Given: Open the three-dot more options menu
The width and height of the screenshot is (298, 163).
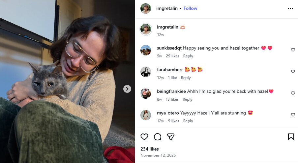Looking at the screenshot, I should (290, 9).
